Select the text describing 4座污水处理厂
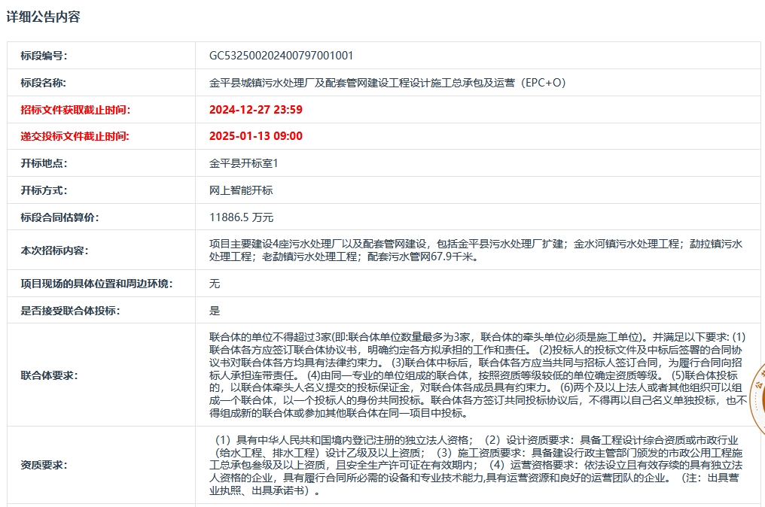 [476, 250]
